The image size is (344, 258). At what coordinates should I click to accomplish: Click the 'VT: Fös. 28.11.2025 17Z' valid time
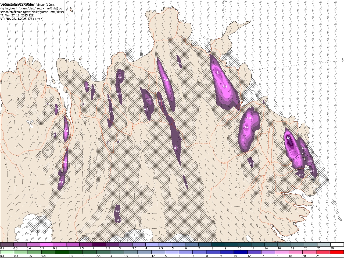16,19
